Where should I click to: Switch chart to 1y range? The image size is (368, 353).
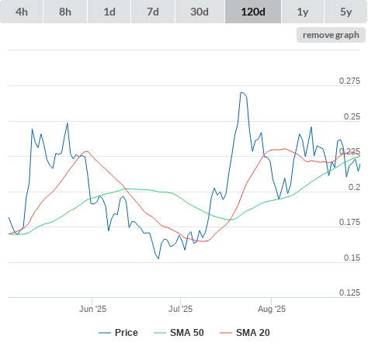point(303,12)
